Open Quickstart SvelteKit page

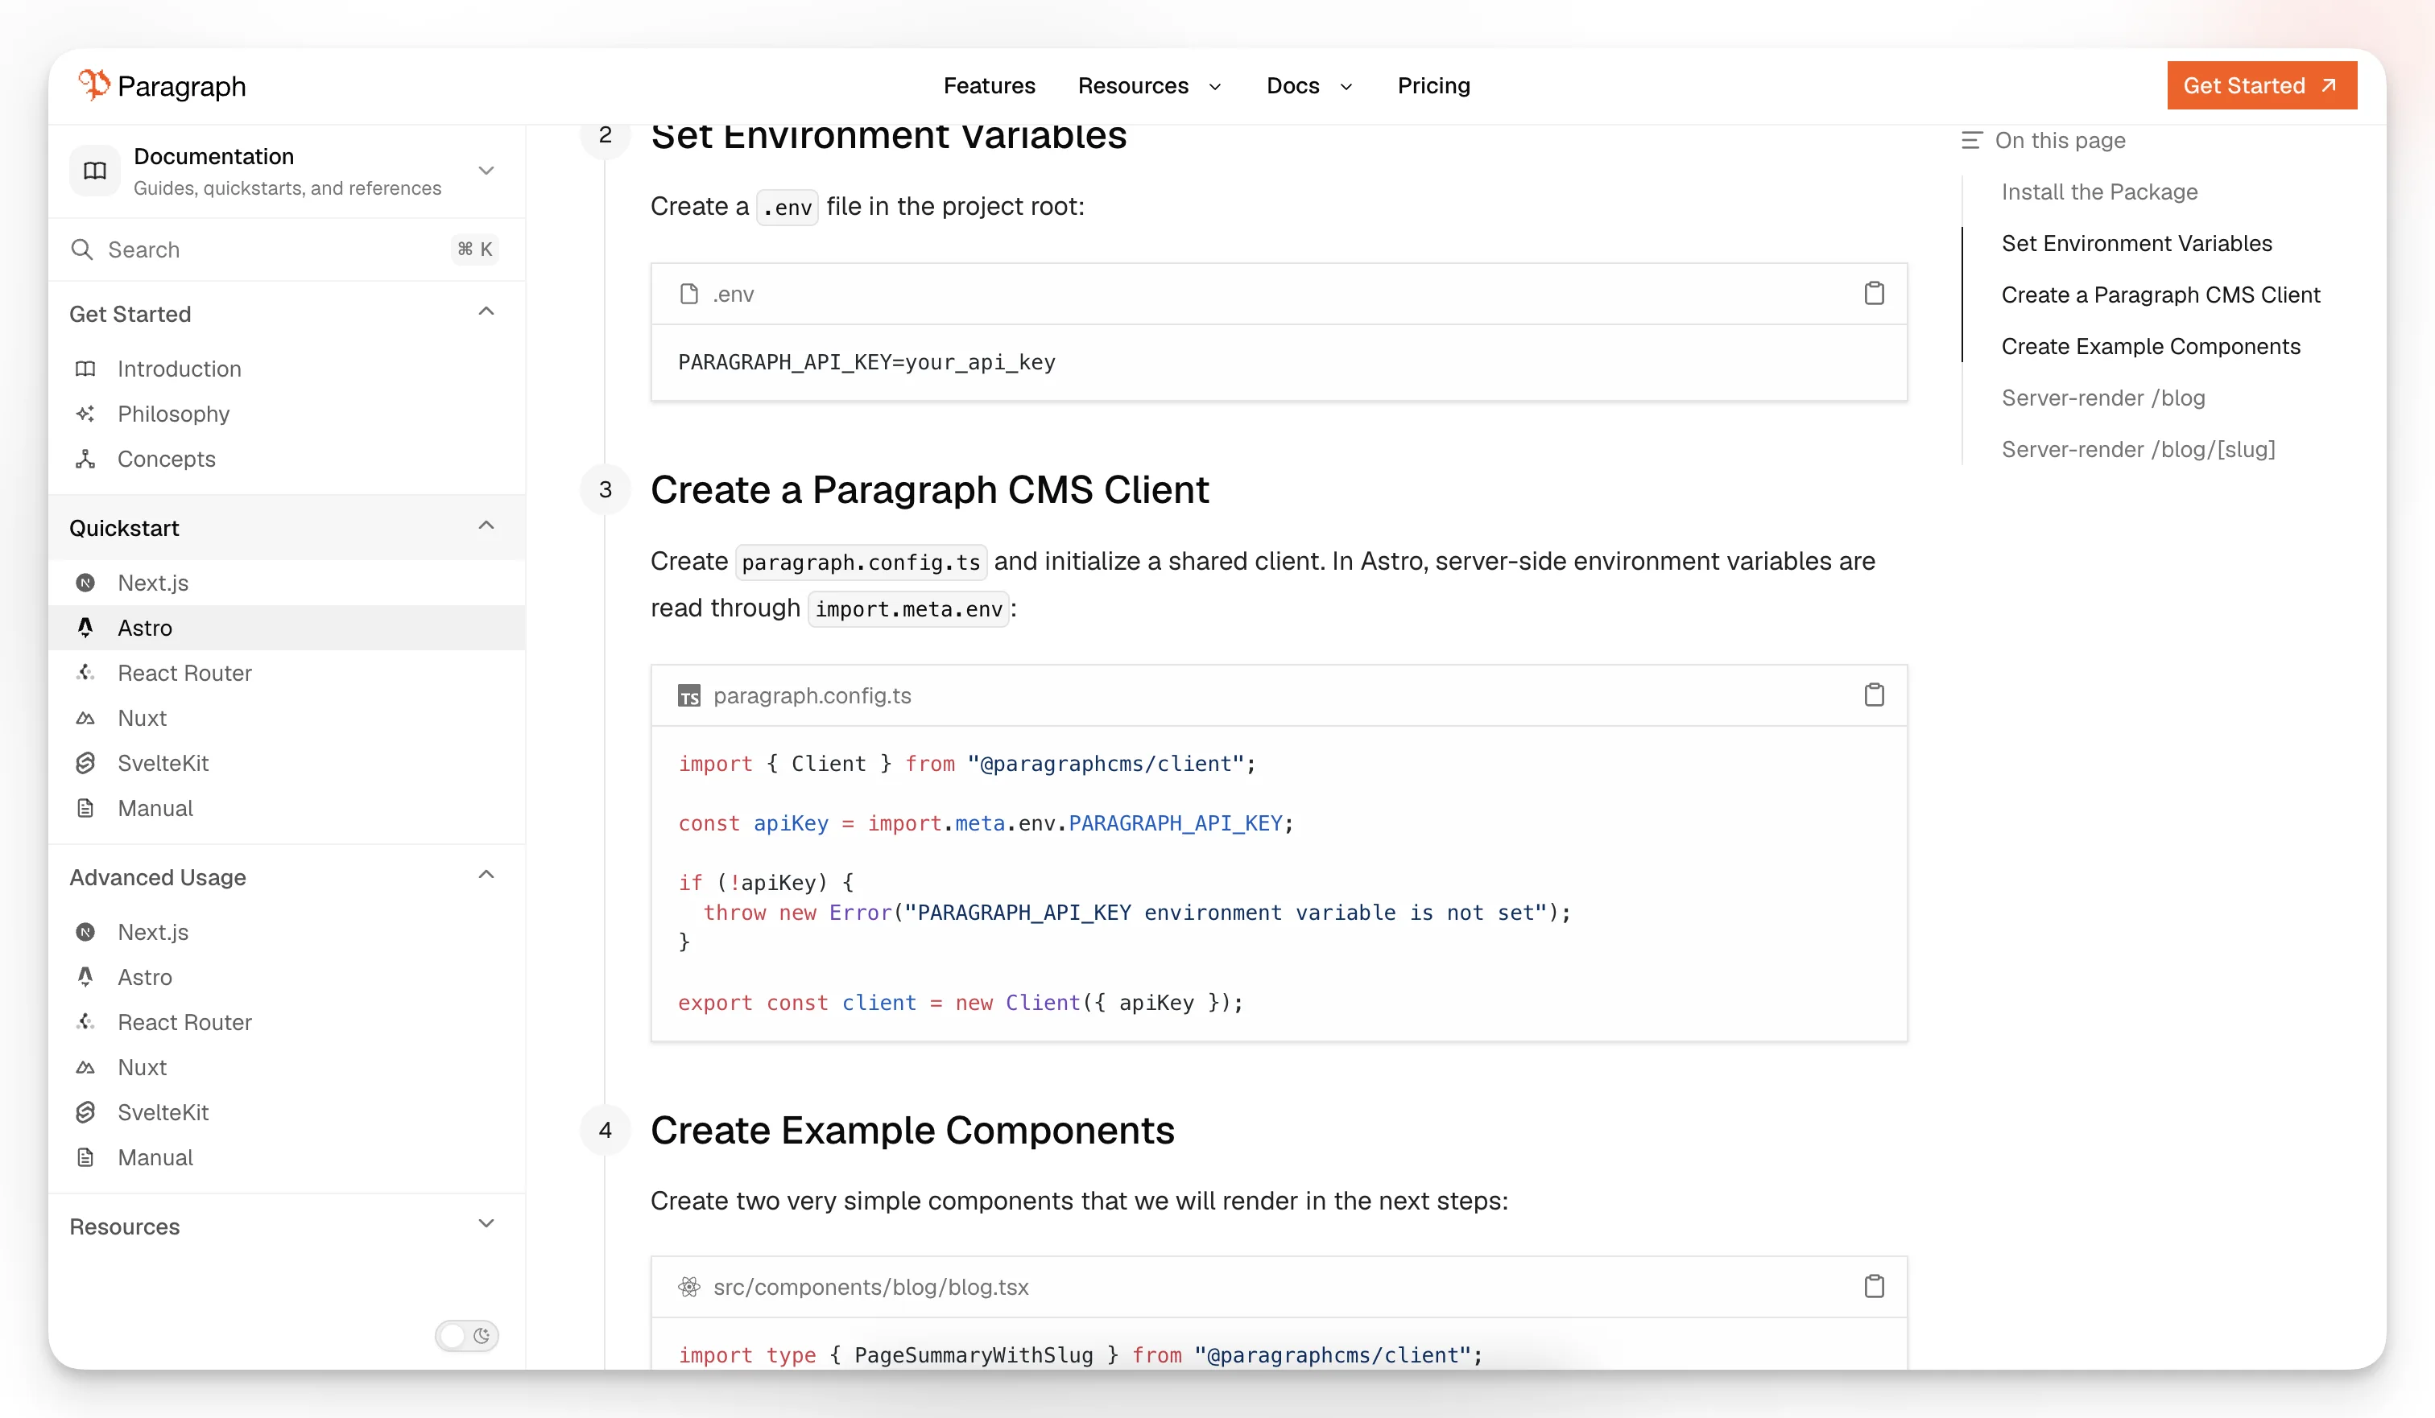click(x=163, y=763)
